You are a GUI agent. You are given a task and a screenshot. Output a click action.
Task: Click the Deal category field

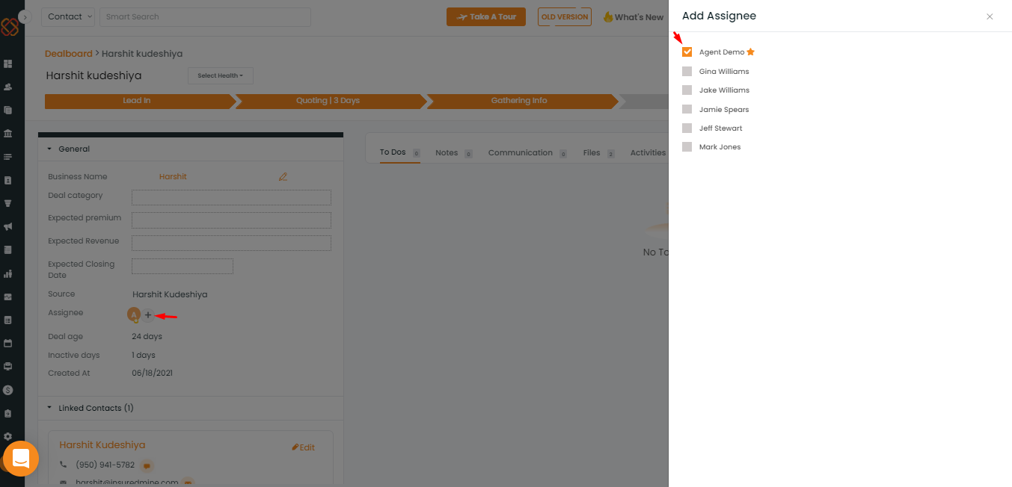231,197
